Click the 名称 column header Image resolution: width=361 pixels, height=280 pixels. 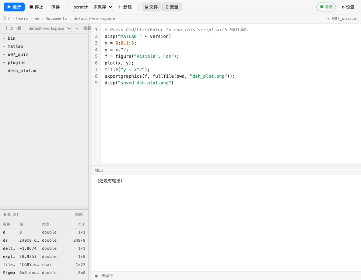click(x=7, y=224)
